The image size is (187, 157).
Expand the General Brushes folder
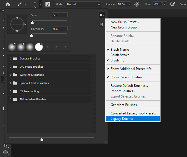(x=11, y=59)
